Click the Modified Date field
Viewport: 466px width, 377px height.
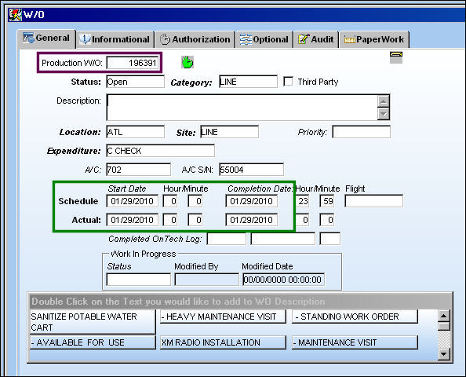pos(283,280)
